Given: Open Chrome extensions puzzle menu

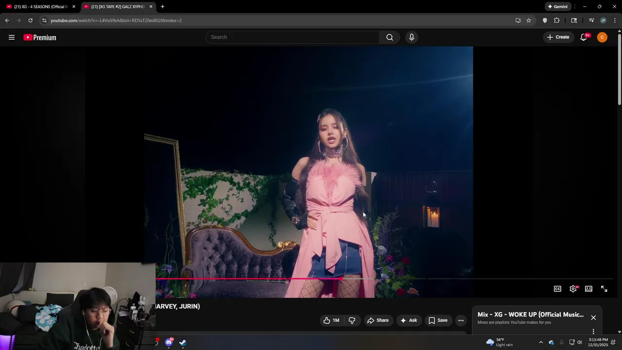Looking at the screenshot, I should (557, 20).
